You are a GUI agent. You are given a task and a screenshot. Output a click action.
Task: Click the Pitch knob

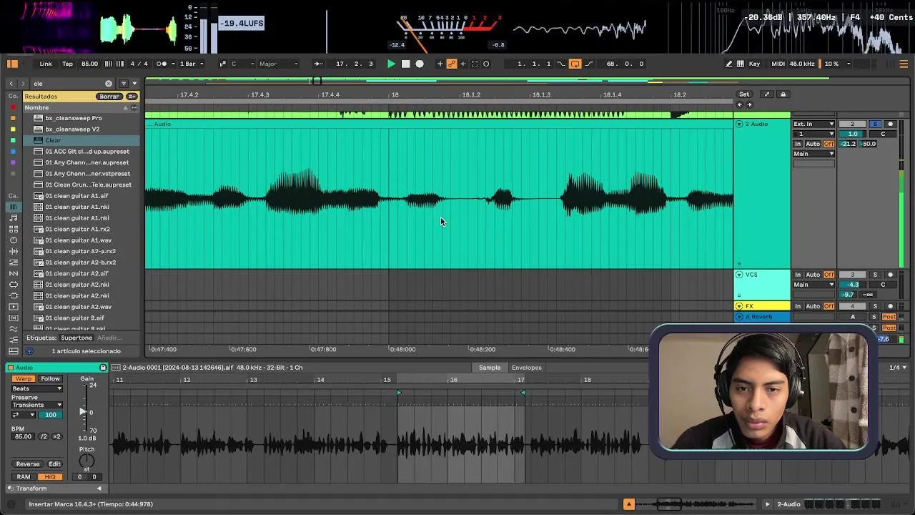(86, 461)
